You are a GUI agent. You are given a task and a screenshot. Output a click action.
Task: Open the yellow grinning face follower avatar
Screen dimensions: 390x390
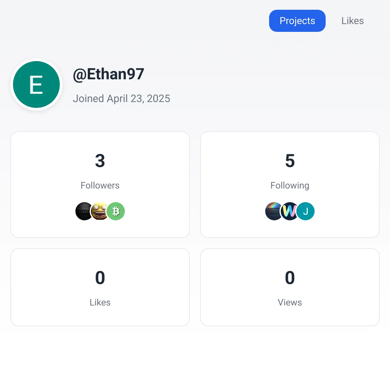pyautogui.click(x=100, y=211)
